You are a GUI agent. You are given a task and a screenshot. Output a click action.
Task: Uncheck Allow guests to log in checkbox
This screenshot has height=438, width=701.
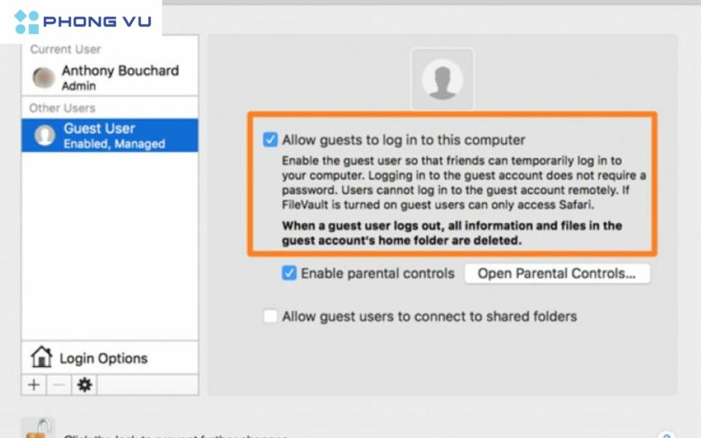point(270,140)
